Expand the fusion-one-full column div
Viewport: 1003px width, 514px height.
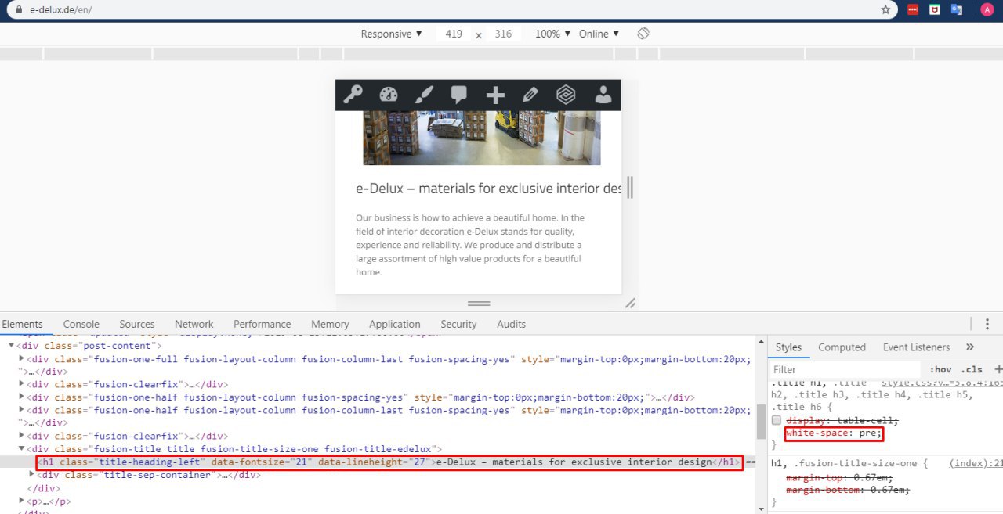click(22, 359)
